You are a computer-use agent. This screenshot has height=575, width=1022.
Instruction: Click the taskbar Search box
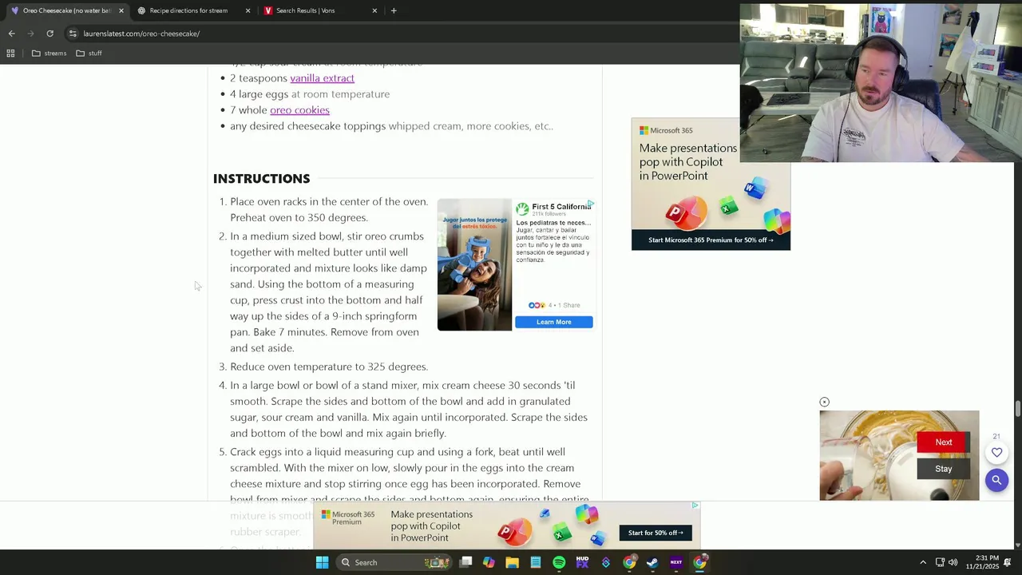395,562
